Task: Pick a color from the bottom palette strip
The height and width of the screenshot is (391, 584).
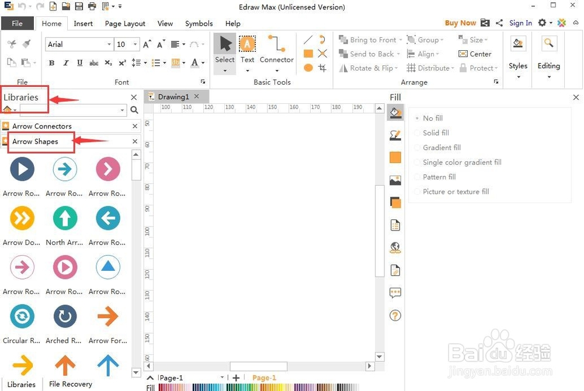Action: (x=259, y=387)
